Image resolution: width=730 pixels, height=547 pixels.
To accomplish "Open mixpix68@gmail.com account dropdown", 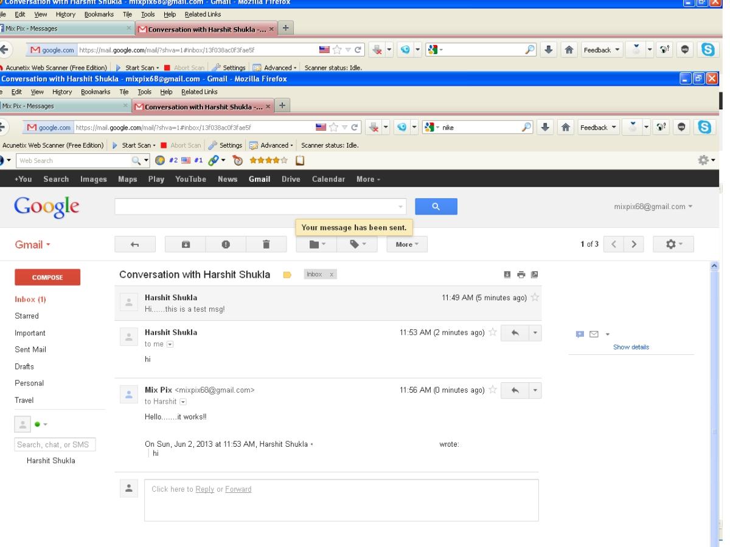I will [653, 207].
